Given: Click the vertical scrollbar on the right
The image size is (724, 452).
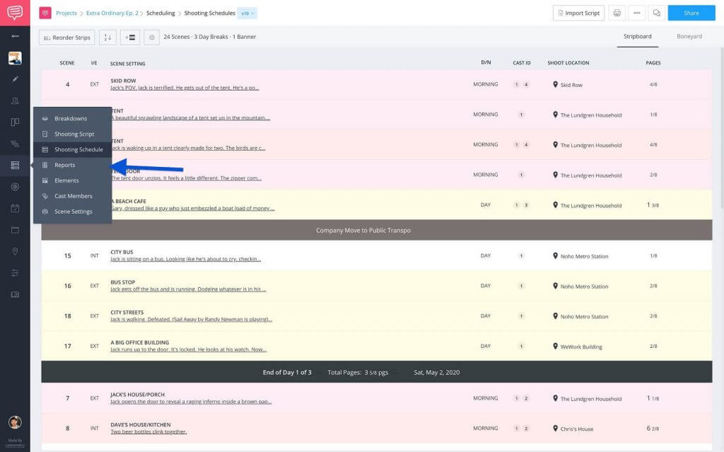Looking at the screenshot, I should click(x=722, y=127).
